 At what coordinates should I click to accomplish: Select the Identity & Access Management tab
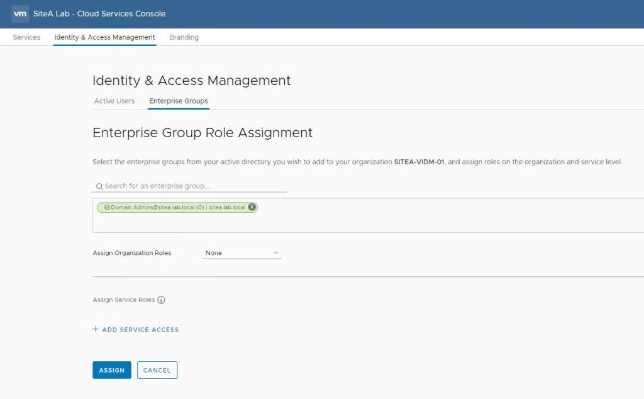coord(104,37)
